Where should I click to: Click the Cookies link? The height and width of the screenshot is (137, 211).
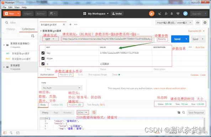[x=194, y=75]
